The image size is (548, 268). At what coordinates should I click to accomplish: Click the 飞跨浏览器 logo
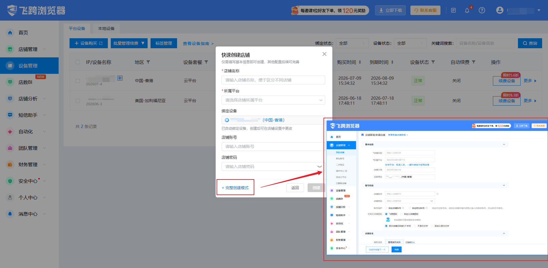(x=36, y=10)
